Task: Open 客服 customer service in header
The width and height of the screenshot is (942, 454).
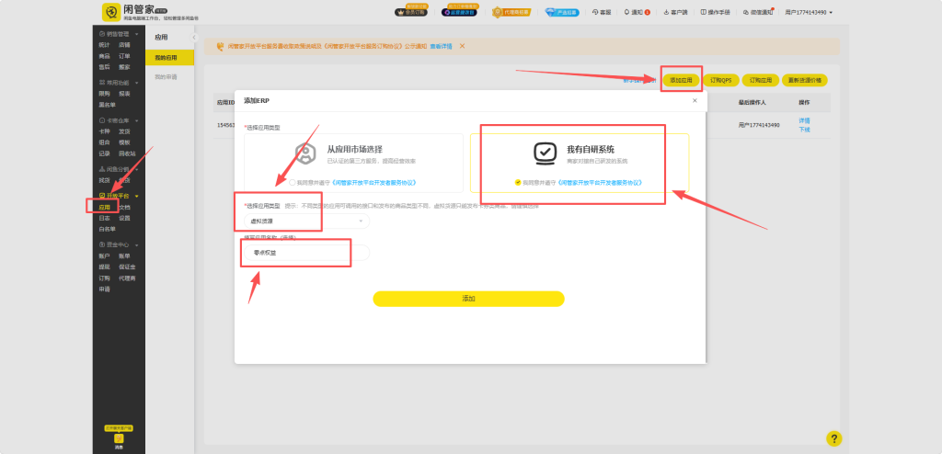Action: [601, 12]
